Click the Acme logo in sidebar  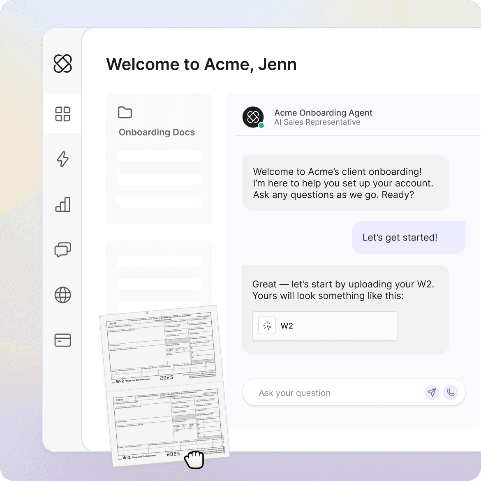62,63
